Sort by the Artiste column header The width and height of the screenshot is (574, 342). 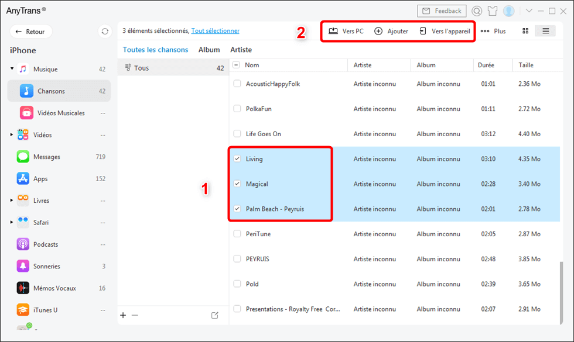coord(363,65)
